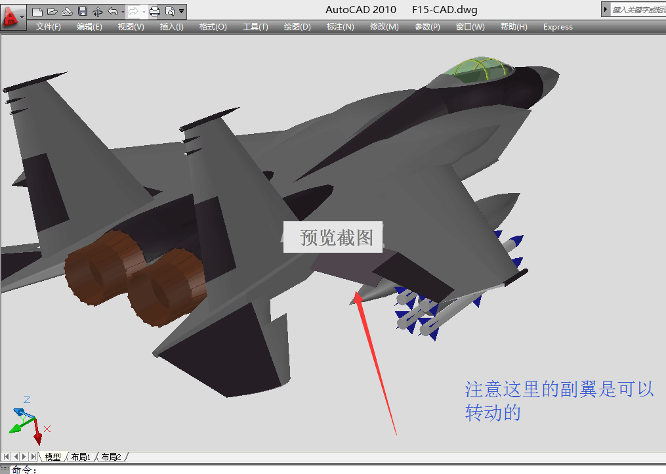Open the 格式(O) menu
This screenshot has height=474, width=666.
(213, 27)
